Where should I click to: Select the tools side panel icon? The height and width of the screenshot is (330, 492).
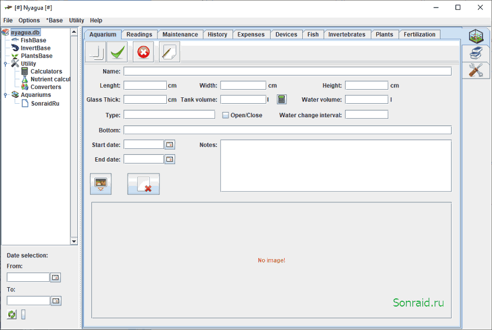point(476,70)
